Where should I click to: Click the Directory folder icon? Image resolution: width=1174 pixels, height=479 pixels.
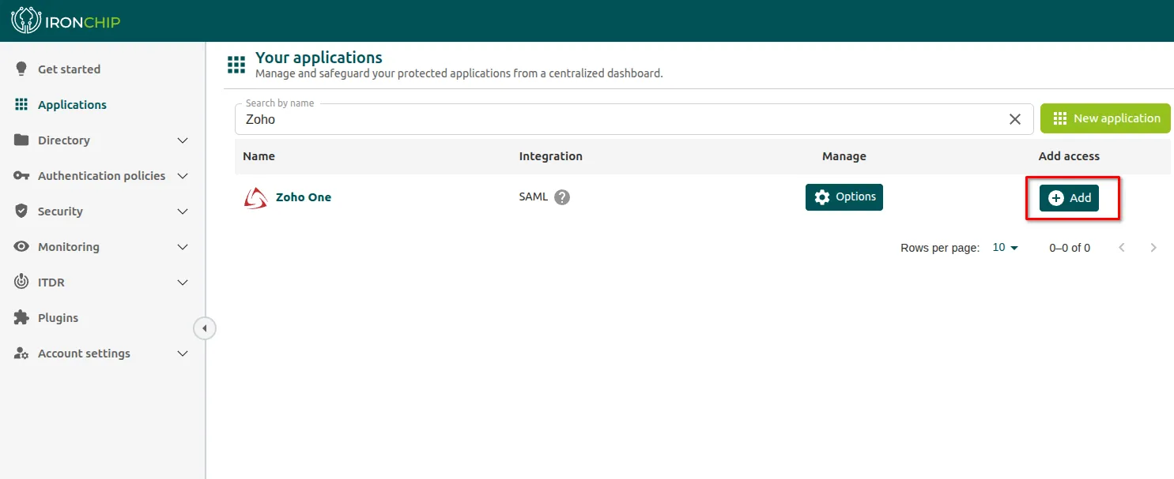21,140
